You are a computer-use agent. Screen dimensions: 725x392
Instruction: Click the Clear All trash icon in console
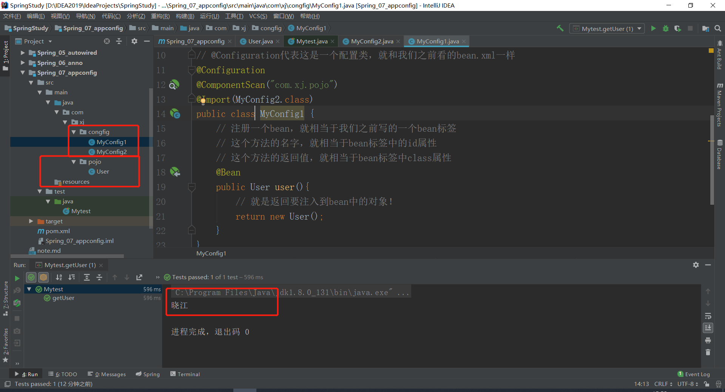point(708,352)
